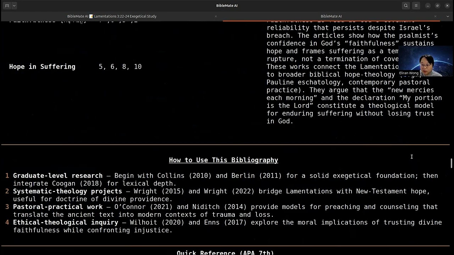Click the 'How to Use This Bibliography' heading
Screen dimensions: 454x255
pos(223,160)
